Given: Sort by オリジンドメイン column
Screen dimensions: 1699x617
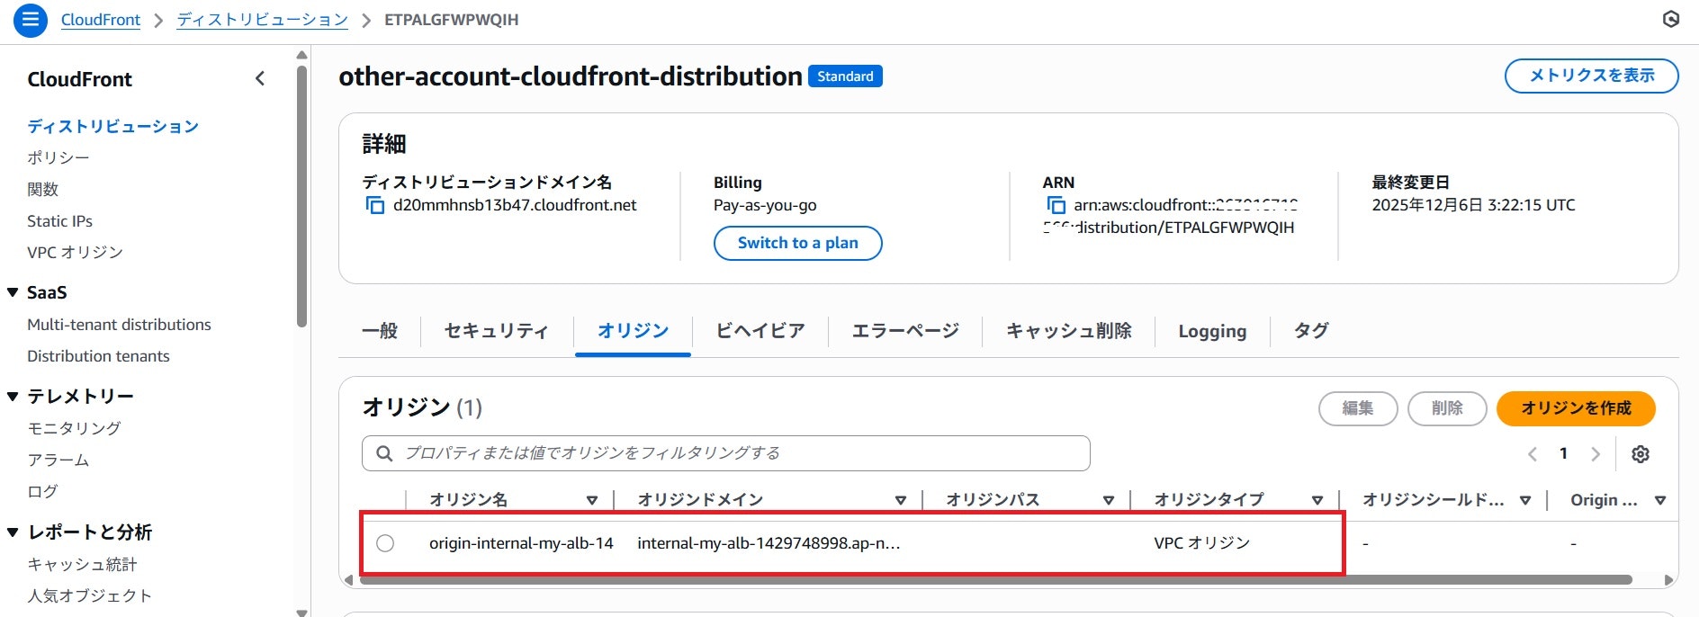Looking at the screenshot, I should [x=901, y=500].
